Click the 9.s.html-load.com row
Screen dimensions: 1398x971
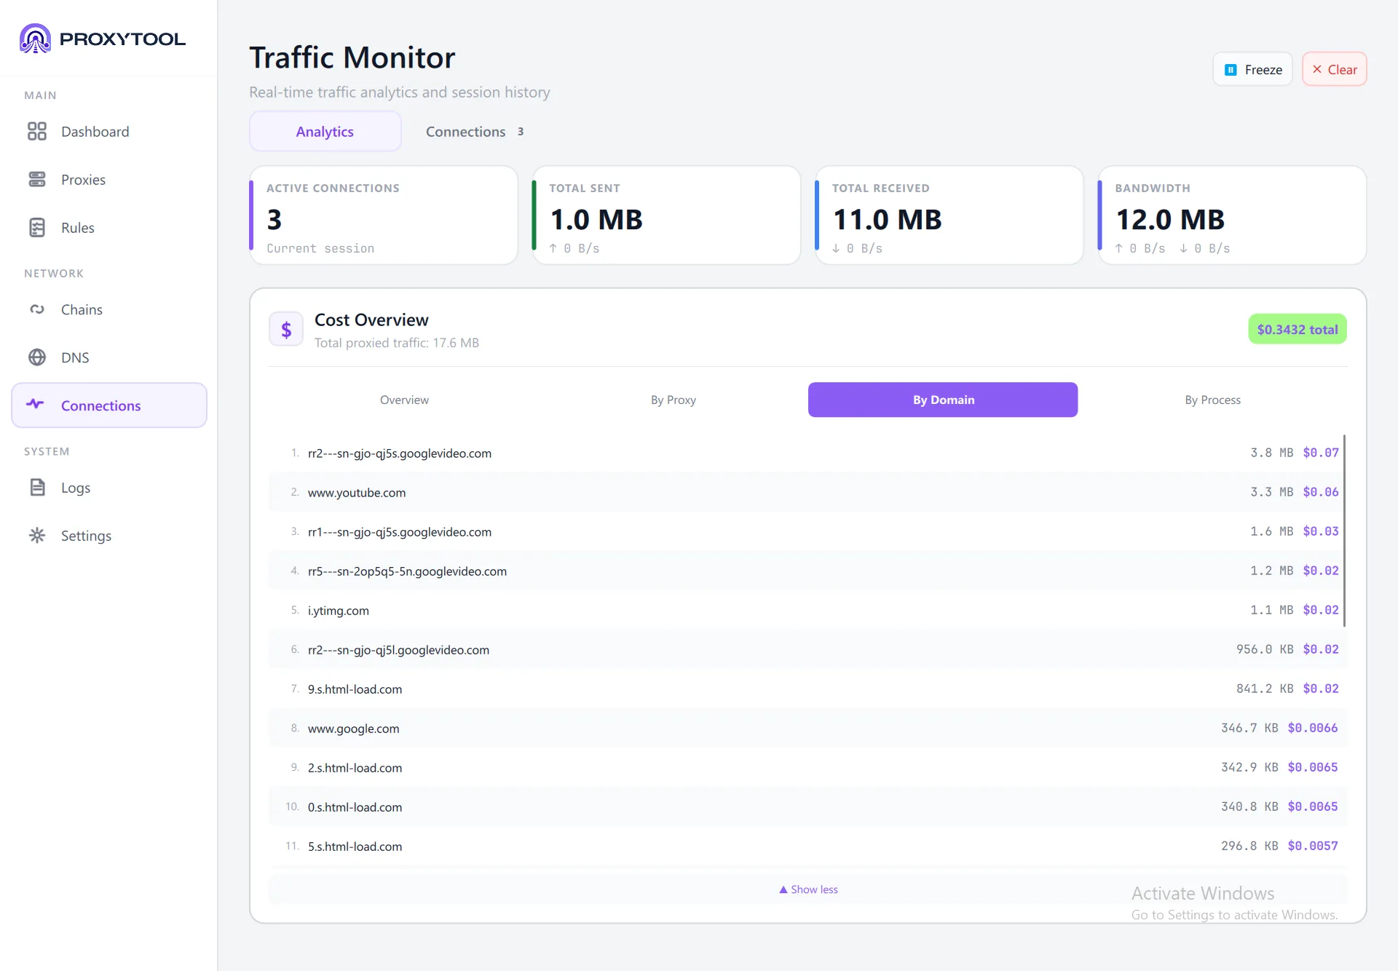807,689
